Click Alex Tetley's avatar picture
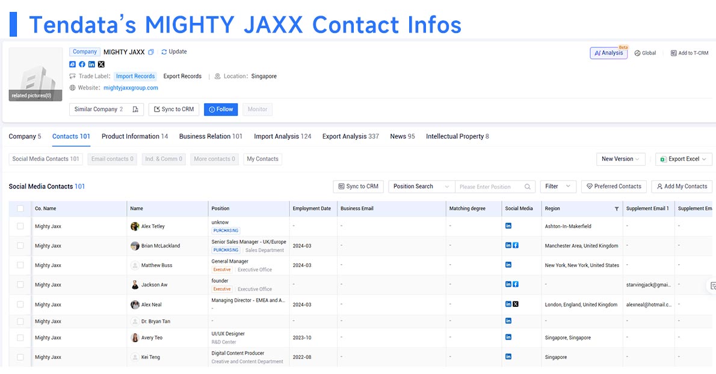 pyautogui.click(x=135, y=226)
